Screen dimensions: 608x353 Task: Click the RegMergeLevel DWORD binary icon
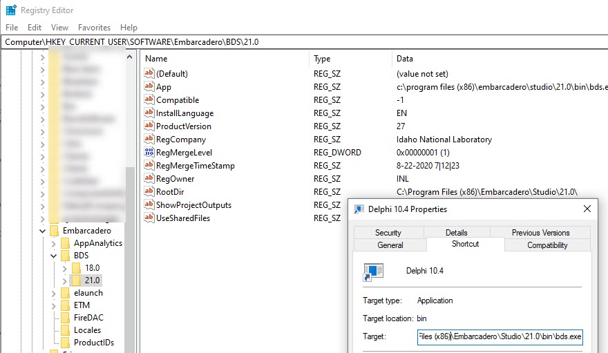pyautogui.click(x=149, y=152)
